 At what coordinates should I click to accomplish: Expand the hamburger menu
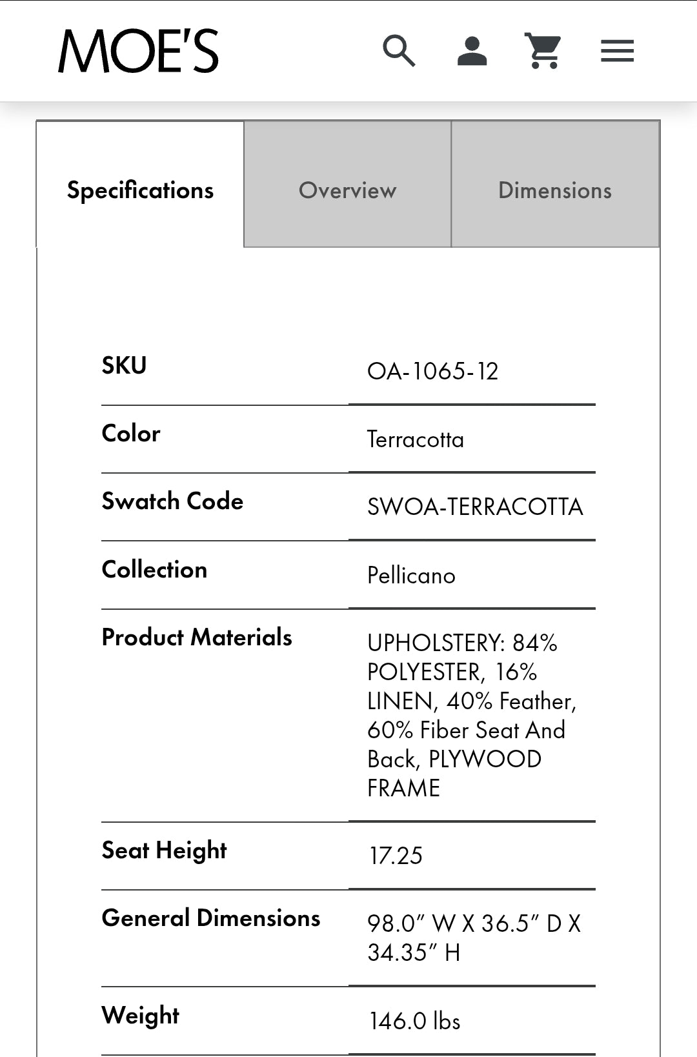coord(617,51)
